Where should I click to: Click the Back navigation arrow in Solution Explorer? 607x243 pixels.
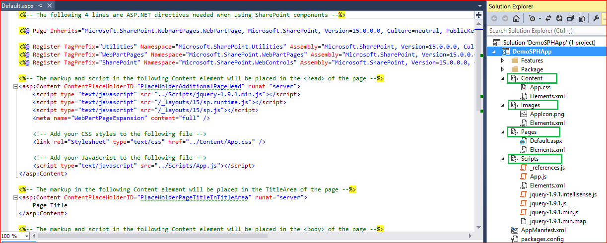click(494, 19)
